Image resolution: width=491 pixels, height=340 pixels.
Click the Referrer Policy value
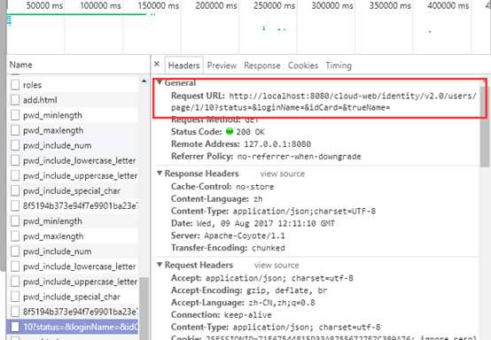[x=299, y=157]
